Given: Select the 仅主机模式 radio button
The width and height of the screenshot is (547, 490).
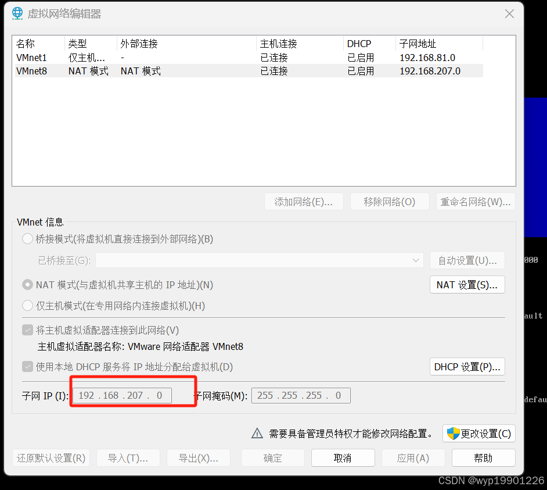Looking at the screenshot, I should click(x=27, y=306).
